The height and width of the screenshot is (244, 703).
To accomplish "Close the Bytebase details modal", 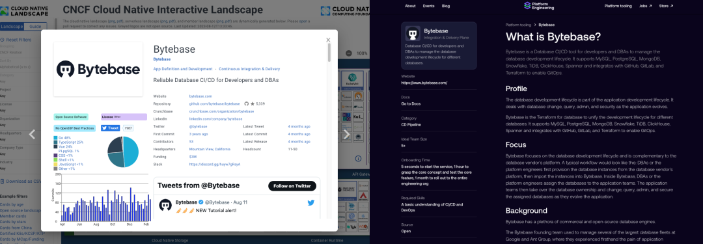I will (x=328, y=40).
